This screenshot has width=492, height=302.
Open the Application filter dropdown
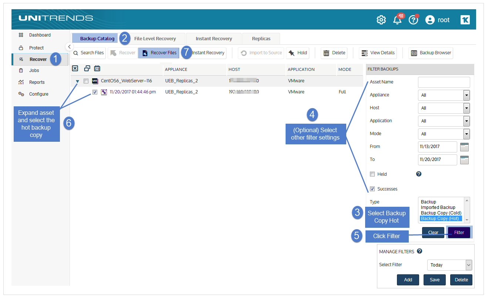coord(444,121)
